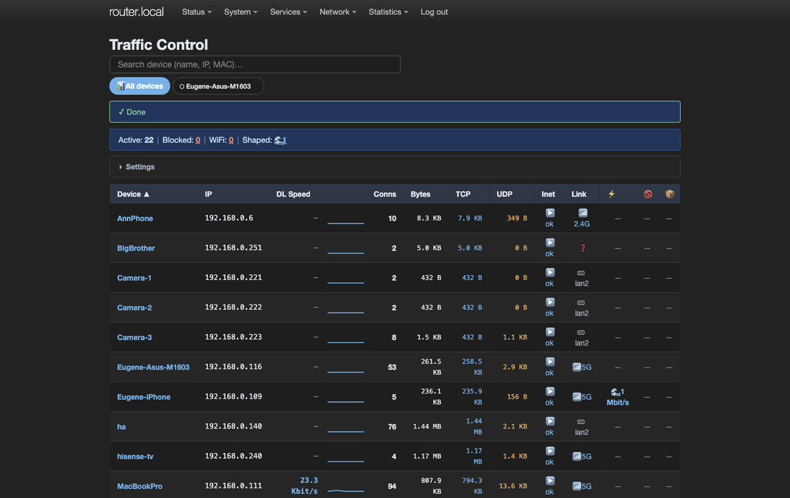This screenshot has width=790, height=498.
Task: Click the wave icon next to Shaped summary
Action: click(x=280, y=140)
